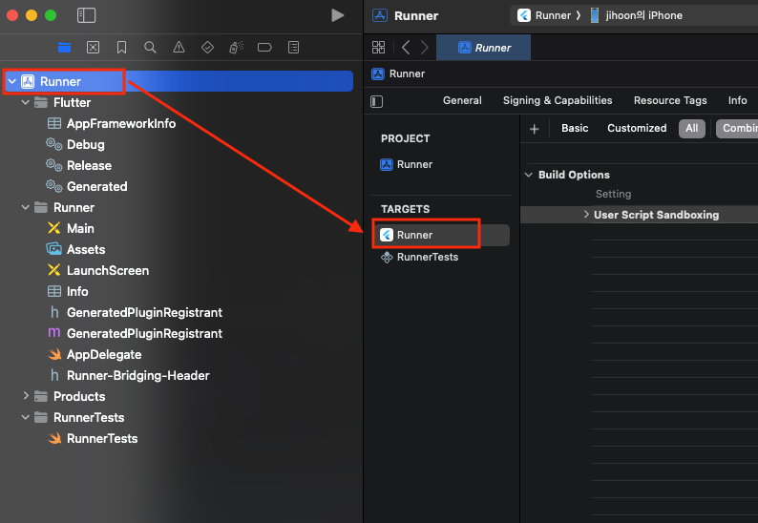Open the Source Control navigator icon

point(93,48)
